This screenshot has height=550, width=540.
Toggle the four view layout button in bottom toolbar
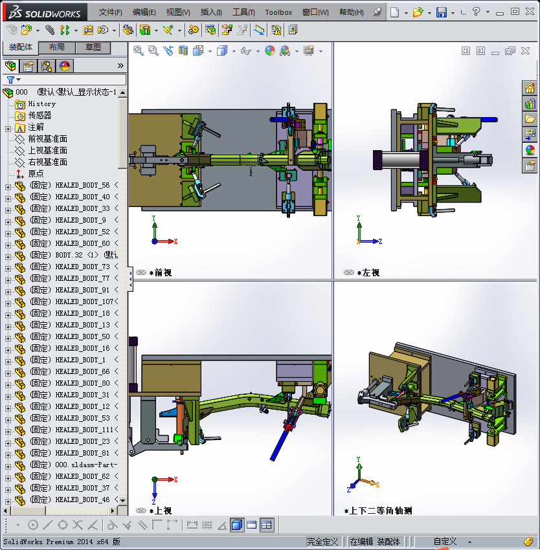click(x=267, y=525)
